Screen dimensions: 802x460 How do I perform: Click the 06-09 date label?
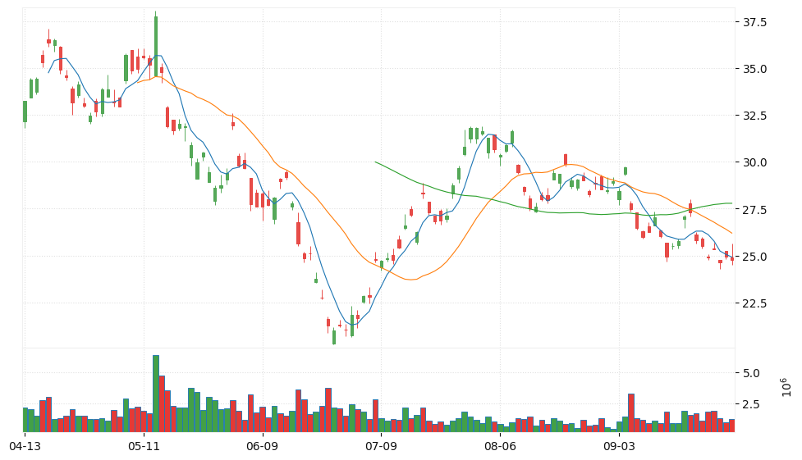(262, 447)
